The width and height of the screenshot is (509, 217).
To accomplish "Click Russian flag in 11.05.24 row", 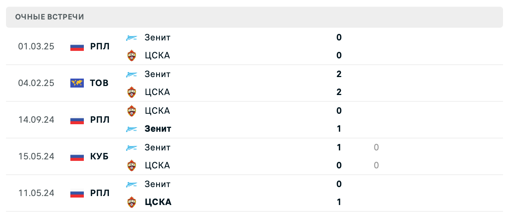I will (77, 193).
